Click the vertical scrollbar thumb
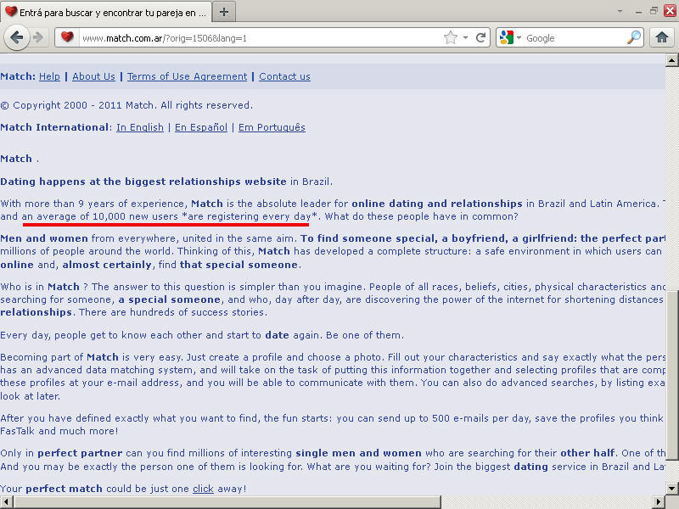The image size is (679, 509). pos(671,374)
